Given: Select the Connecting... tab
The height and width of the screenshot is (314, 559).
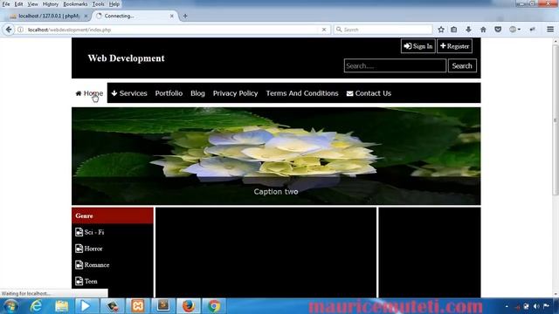Looking at the screenshot, I should pyautogui.click(x=134, y=16).
